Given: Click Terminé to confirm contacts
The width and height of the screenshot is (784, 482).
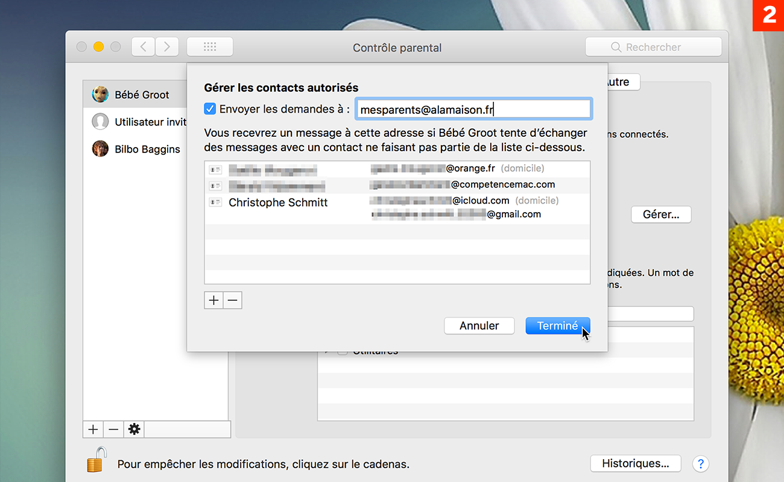Looking at the screenshot, I should [558, 326].
